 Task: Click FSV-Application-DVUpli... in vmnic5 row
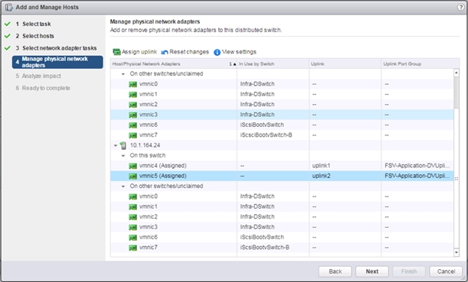[417, 176]
